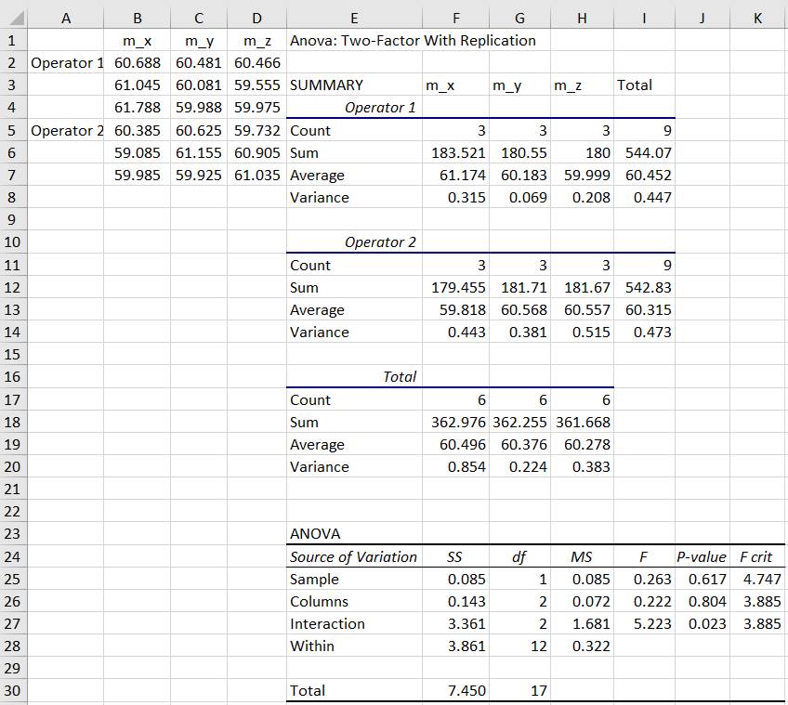The image size is (788, 705).
Task: Click the 'Operator 1' label in column A
Action: (x=67, y=63)
